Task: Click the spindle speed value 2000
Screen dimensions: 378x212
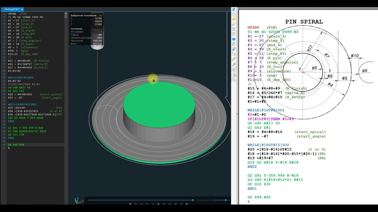Action: click(100, 38)
